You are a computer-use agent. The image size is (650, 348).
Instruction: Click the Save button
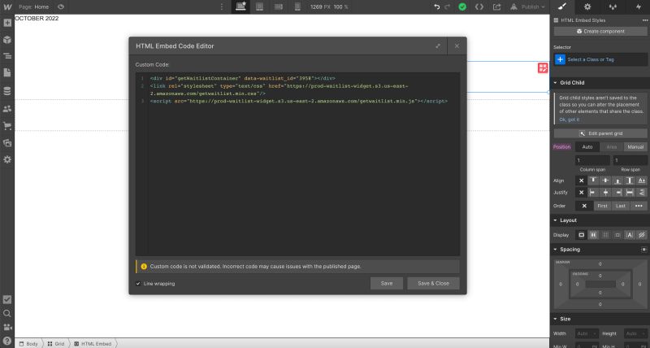coord(387,284)
